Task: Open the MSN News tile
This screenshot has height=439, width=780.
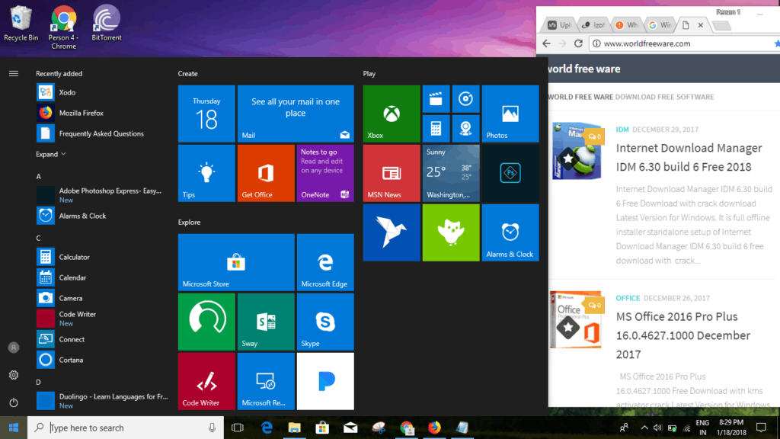Action: tap(392, 173)
